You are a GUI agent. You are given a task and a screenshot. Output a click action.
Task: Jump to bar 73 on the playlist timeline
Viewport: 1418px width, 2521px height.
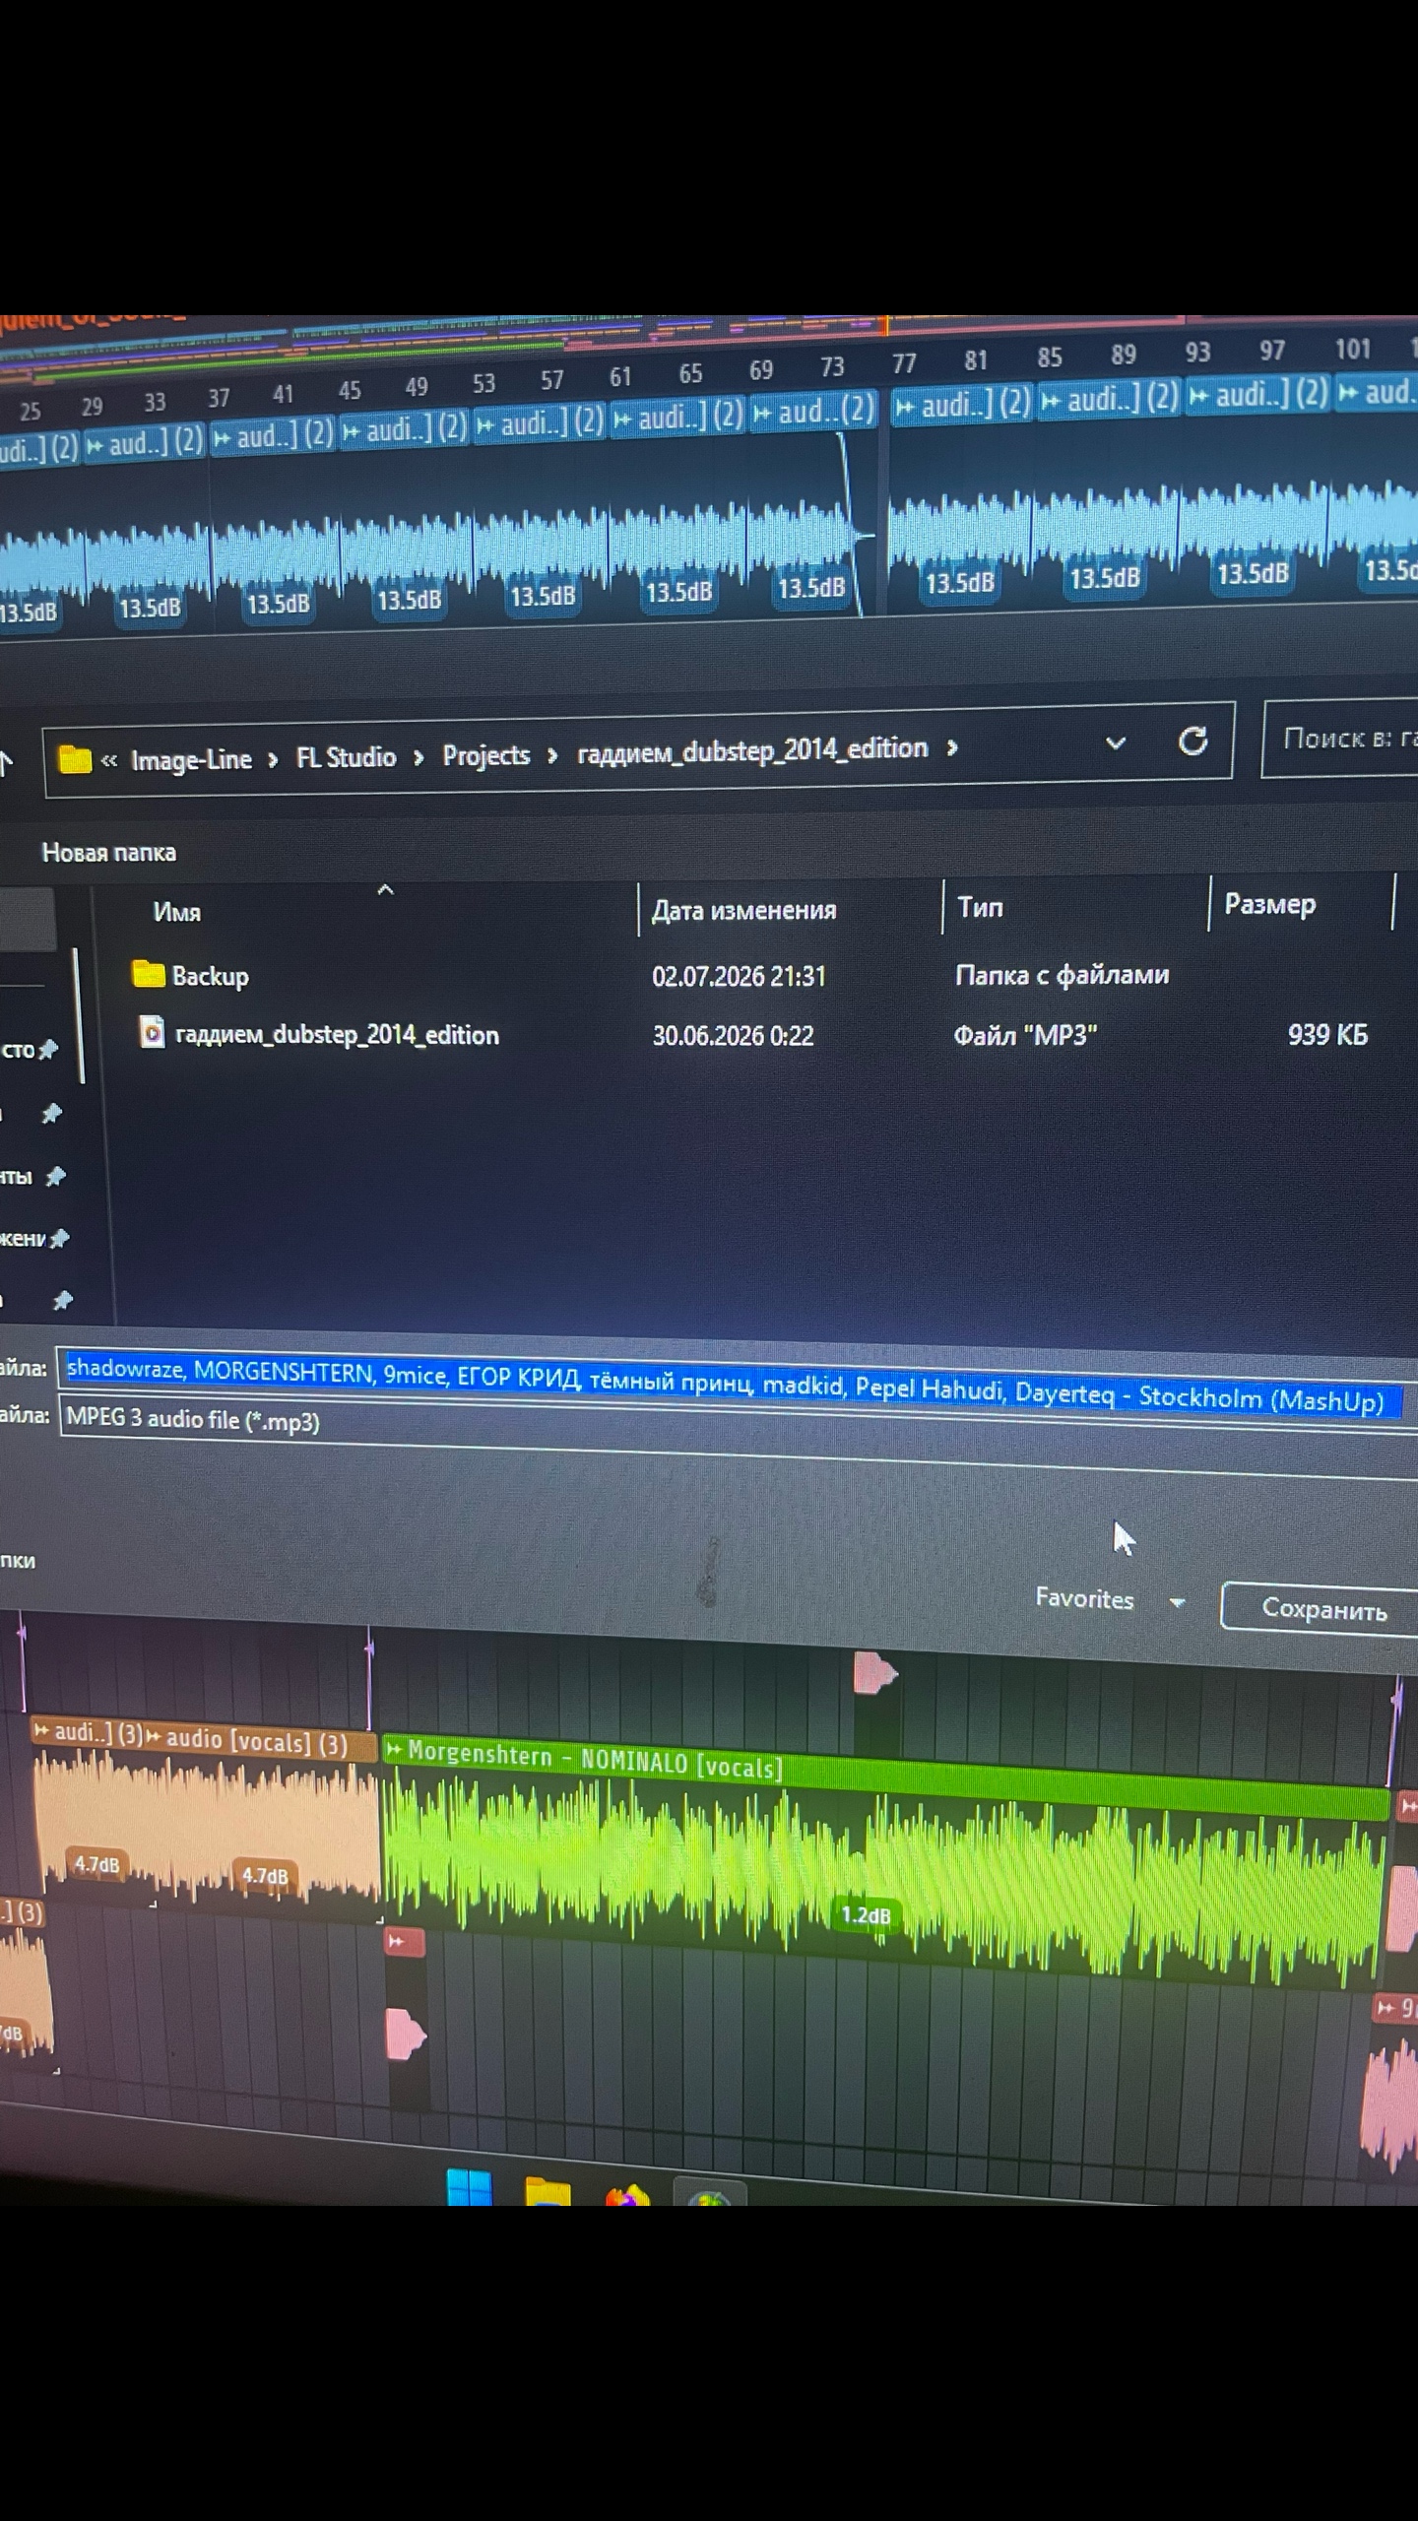[x=832, y=366]
